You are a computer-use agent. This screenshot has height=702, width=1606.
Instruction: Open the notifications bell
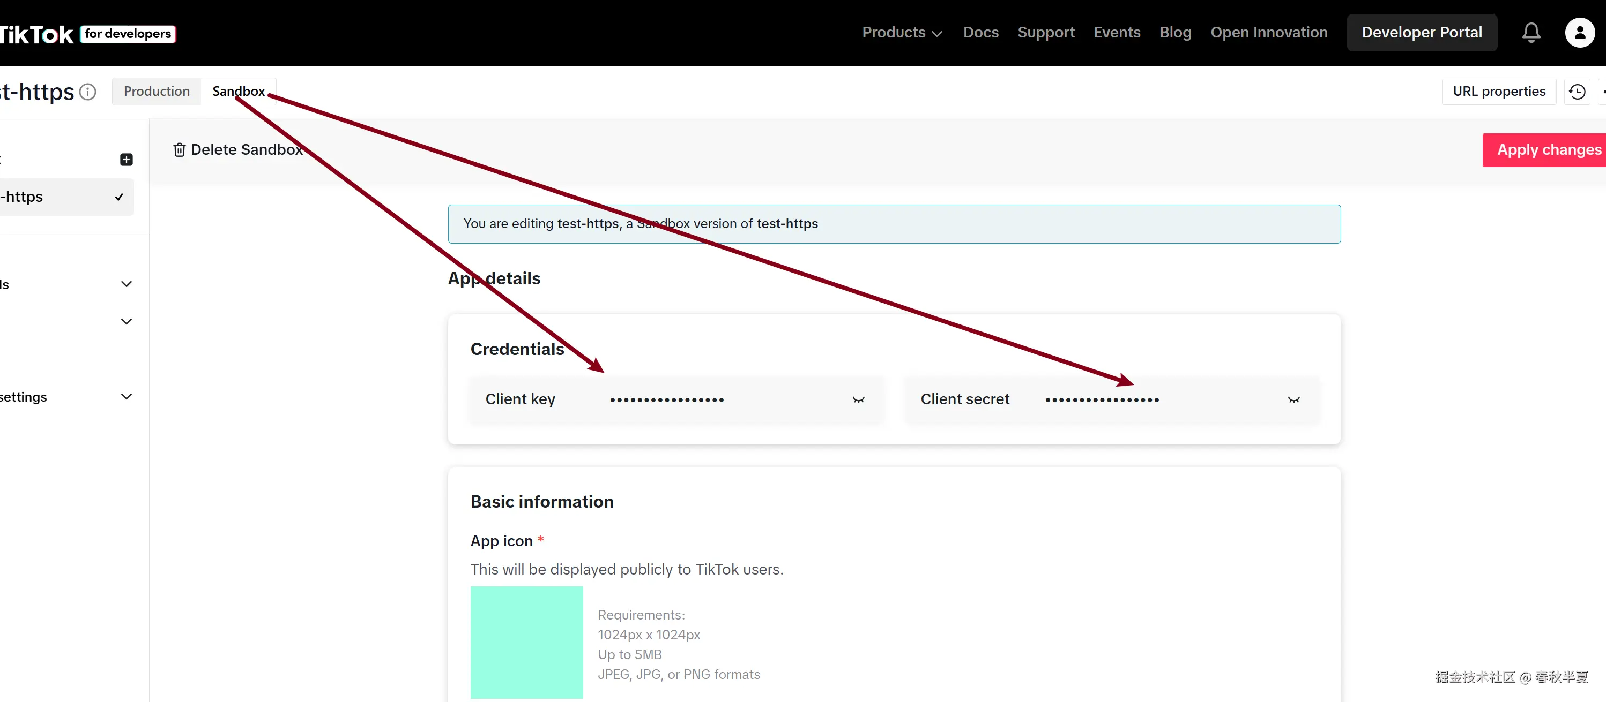pos(1531,32)
